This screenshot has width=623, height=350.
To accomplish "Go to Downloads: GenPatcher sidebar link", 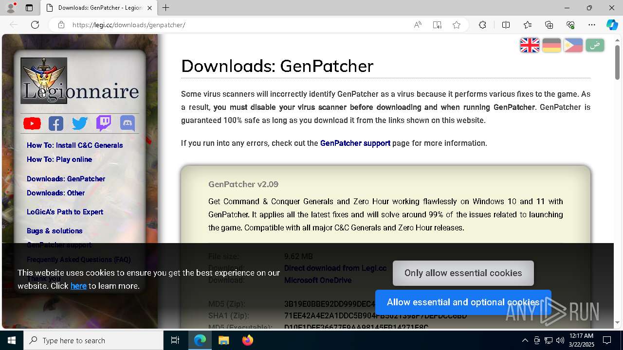I will click(66, 179).
